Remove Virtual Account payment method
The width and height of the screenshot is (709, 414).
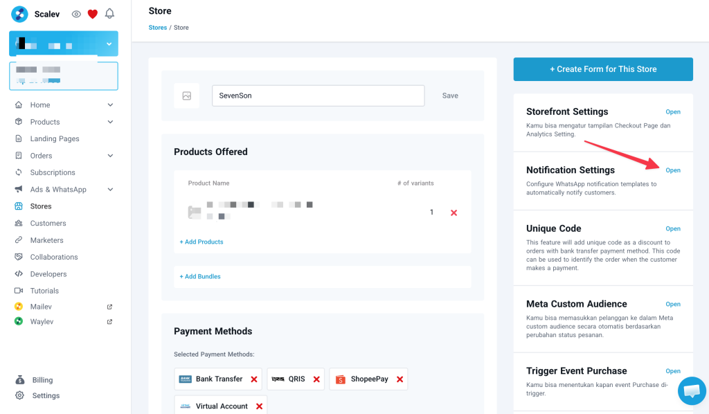259,406
